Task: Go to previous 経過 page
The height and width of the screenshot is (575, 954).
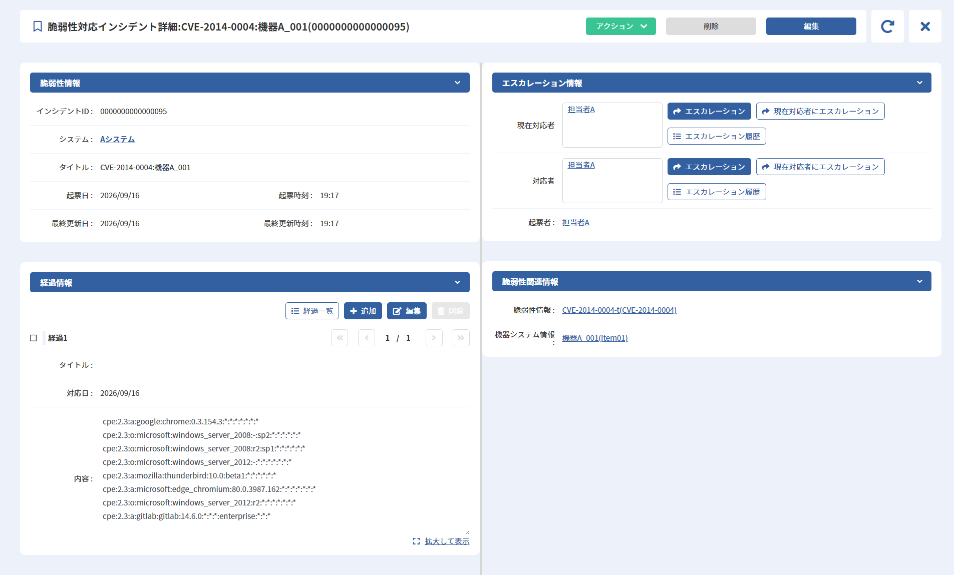Action: tap(367, 338)
